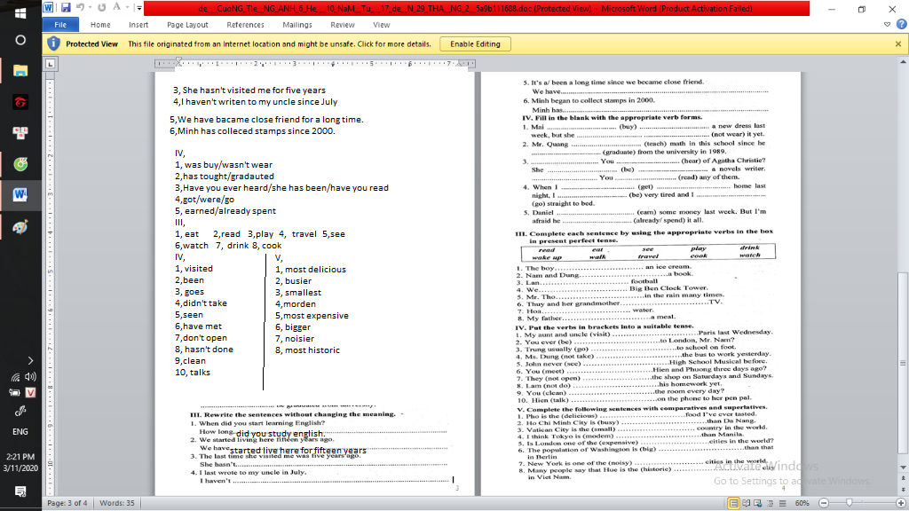Screen dimensions: 909x511
Task: Click the Previous Page double-arrow button
Action: [903, 476]
